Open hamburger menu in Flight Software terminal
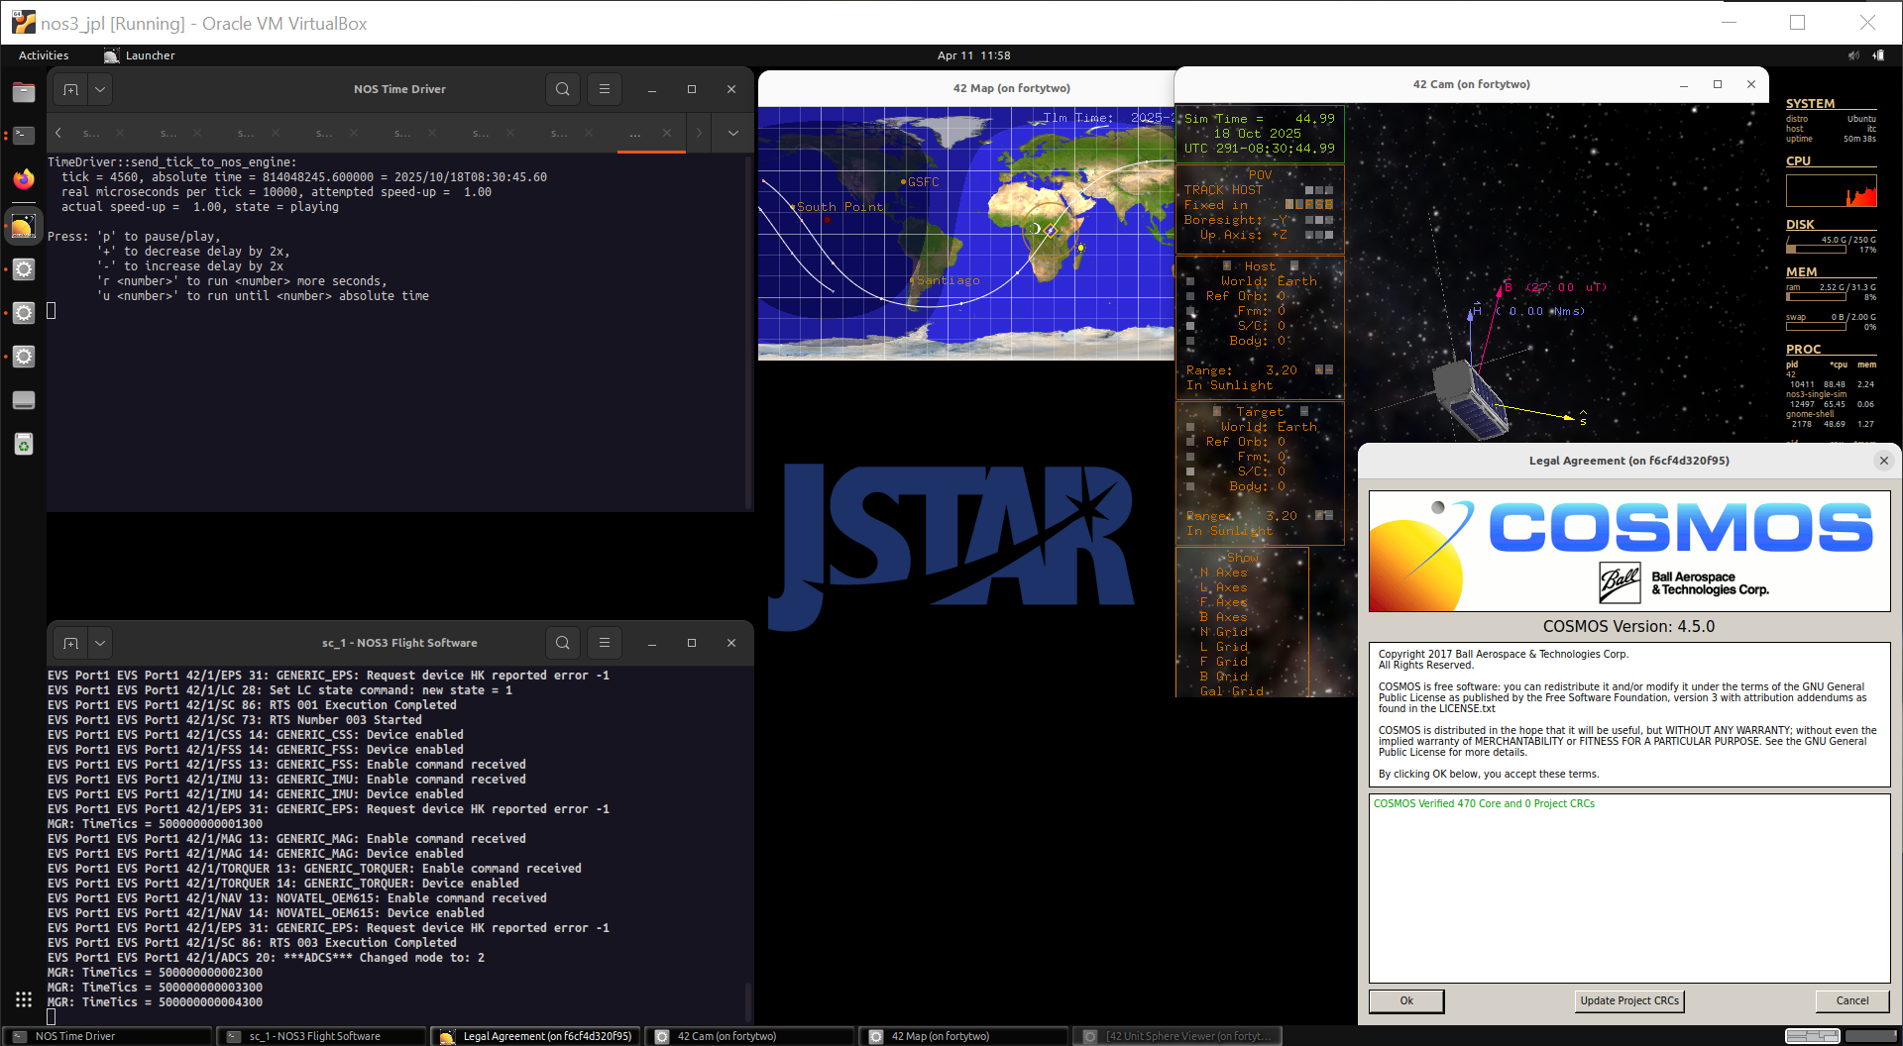Viewport: 1903px width, 1046px height. pyautogui.click(x=605, y=643)
